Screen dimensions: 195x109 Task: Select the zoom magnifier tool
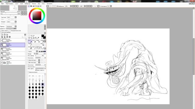point(31,38)
